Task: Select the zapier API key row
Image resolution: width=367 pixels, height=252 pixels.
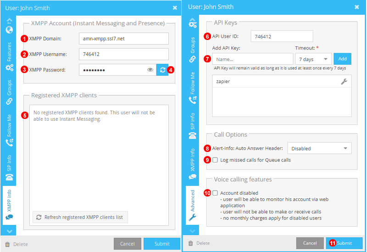Action: point(282,81)
